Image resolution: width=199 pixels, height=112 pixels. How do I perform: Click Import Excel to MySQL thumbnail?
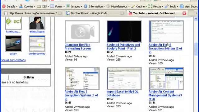124,78
